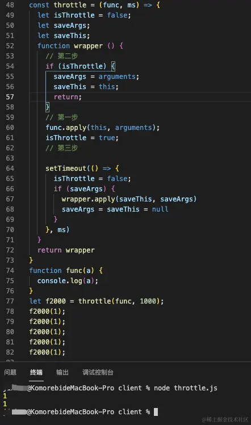
Task: Click the 'f2000(1);' call on line 80
Action: click(47, 332)
